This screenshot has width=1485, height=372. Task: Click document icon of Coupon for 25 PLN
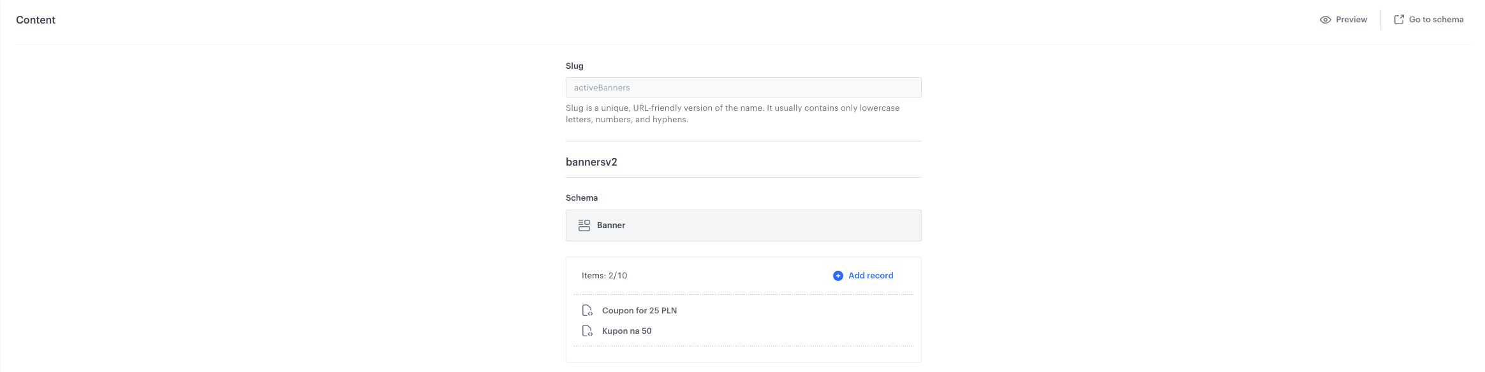click(x=587, y=311)
